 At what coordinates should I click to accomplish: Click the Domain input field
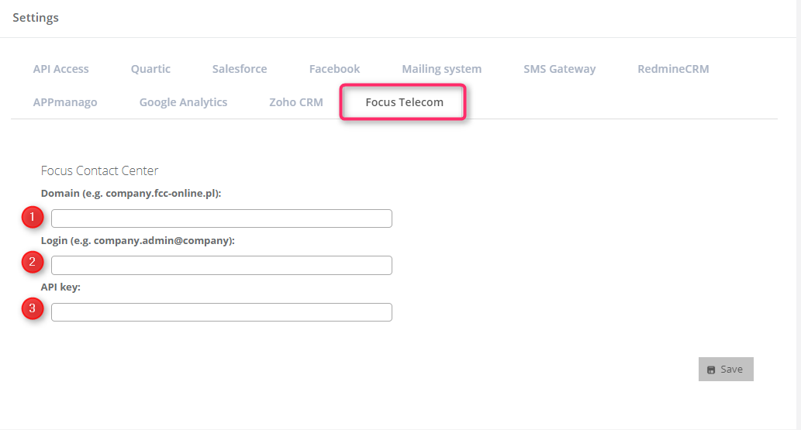point(222,218)
